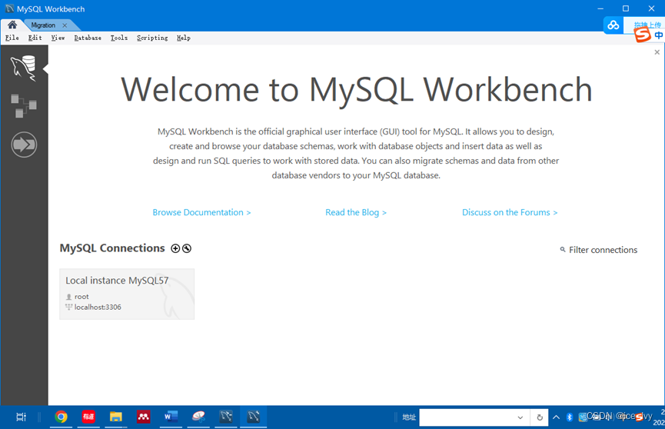This screenshot has width=665, height=429.
Task: Open the File menu
Action: [x=12, y=38]
